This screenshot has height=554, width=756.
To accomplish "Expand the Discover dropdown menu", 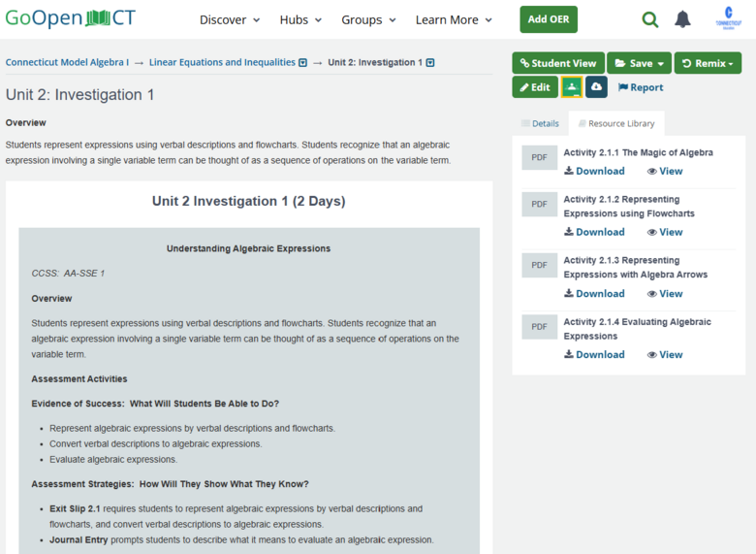I will [230, 19].
